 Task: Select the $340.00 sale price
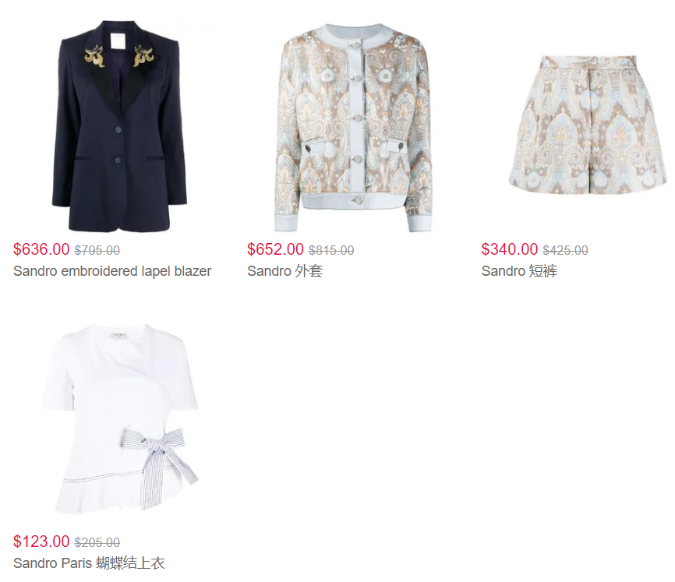(510, 249)
